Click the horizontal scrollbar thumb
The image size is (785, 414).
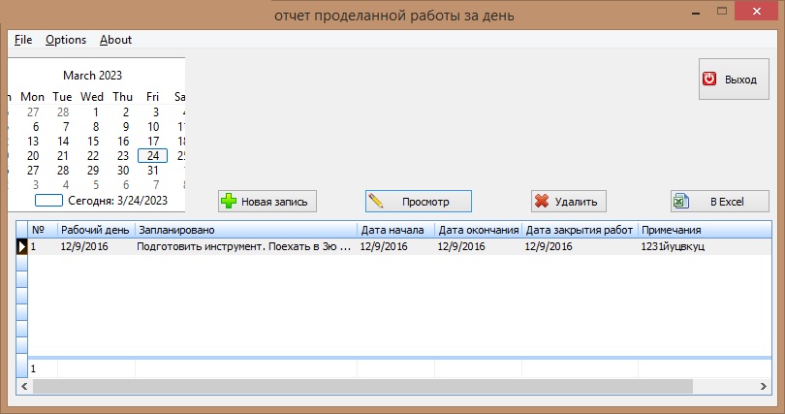click(x=363, y=386)
